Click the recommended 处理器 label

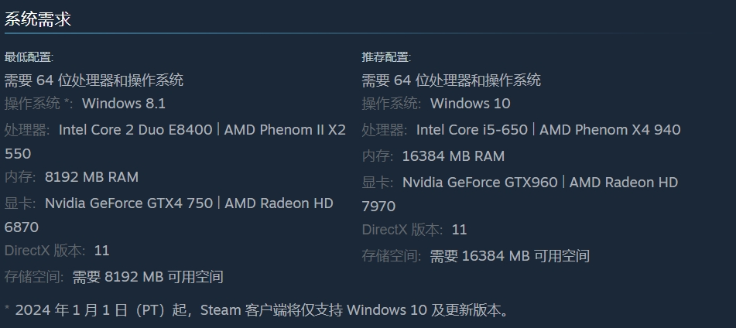click(x=384, y=130)
